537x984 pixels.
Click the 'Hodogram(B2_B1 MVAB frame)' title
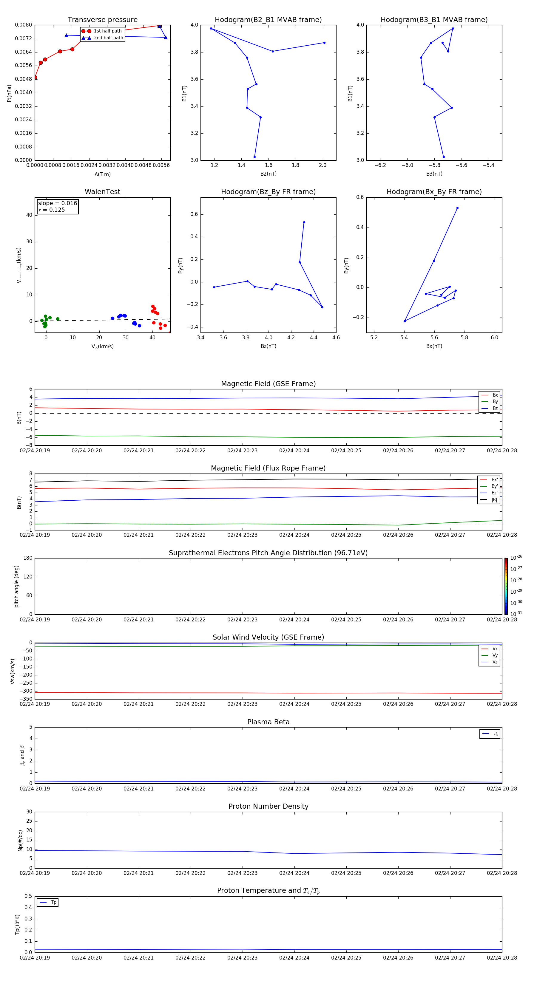click(x=268, y=20)
